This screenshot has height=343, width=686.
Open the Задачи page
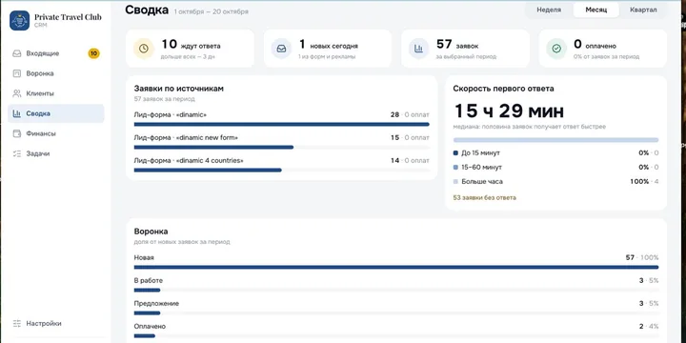56,154
